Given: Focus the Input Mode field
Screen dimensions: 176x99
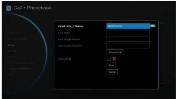Looking at the screenshot, I should coord(128,33).
